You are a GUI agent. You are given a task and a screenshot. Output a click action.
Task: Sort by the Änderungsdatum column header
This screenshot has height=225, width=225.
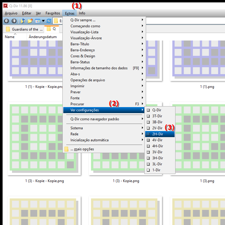(43, 37)
